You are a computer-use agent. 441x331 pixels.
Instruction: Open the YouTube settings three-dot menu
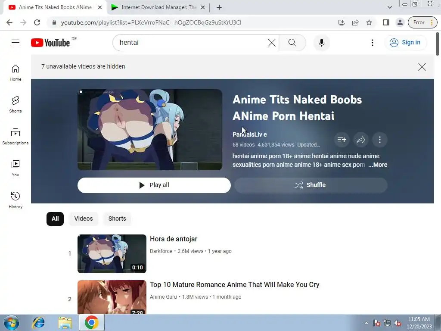point(373,43)
